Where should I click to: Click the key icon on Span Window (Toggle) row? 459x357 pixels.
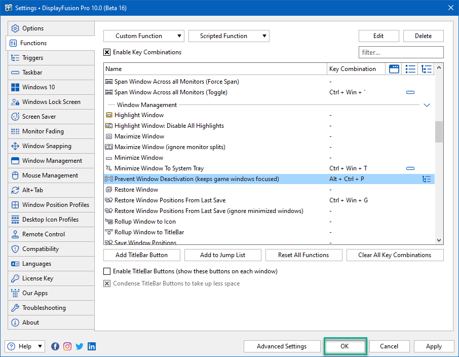[x=410, y=92]
